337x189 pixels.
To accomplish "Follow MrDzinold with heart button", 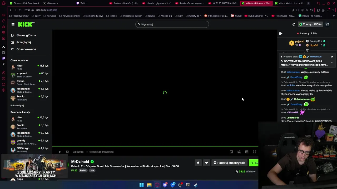I will tap(206, 163).
